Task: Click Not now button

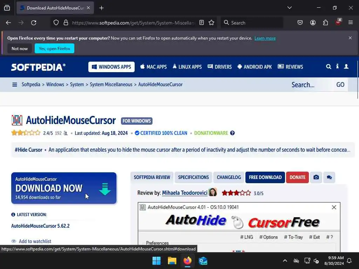Action: coord(20,48)
